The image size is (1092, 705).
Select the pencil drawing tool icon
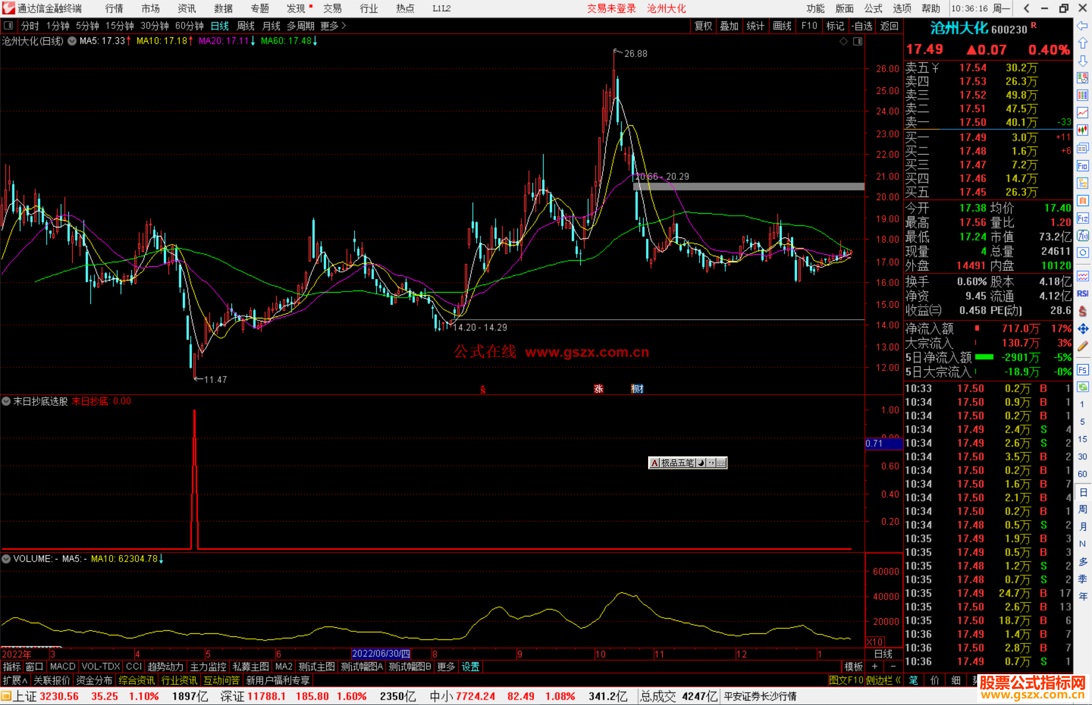pyautogui.click(x=1082, y=347)
